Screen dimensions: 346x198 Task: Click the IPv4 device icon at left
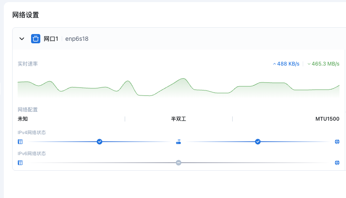point(20,142)
